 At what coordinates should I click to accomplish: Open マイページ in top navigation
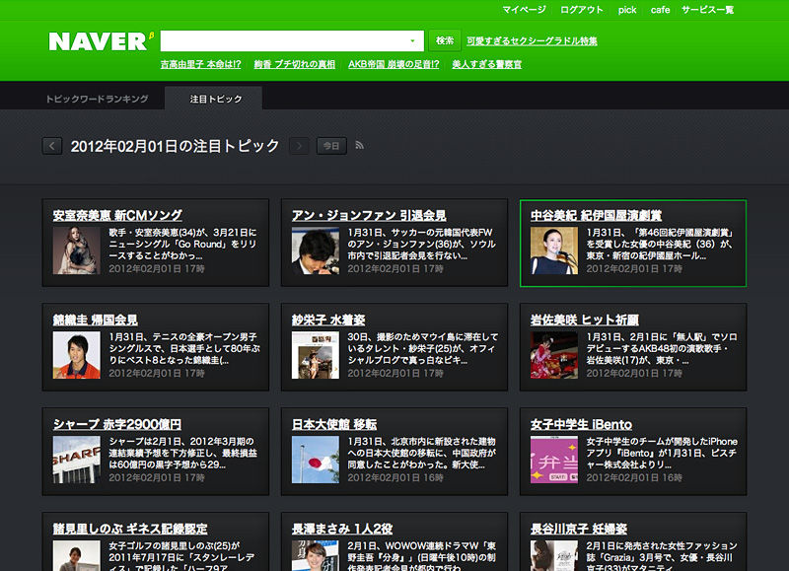[x=524, y=10]
